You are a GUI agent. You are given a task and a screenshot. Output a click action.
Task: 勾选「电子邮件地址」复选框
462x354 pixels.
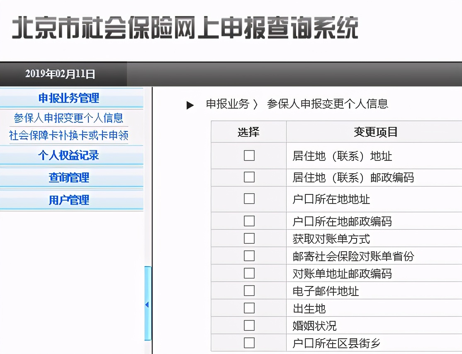tap(248, 291)
